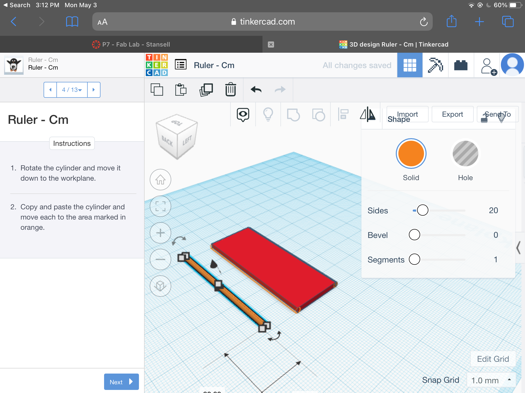Fit all in view icon
525x393 pixels.
[160, 206]
